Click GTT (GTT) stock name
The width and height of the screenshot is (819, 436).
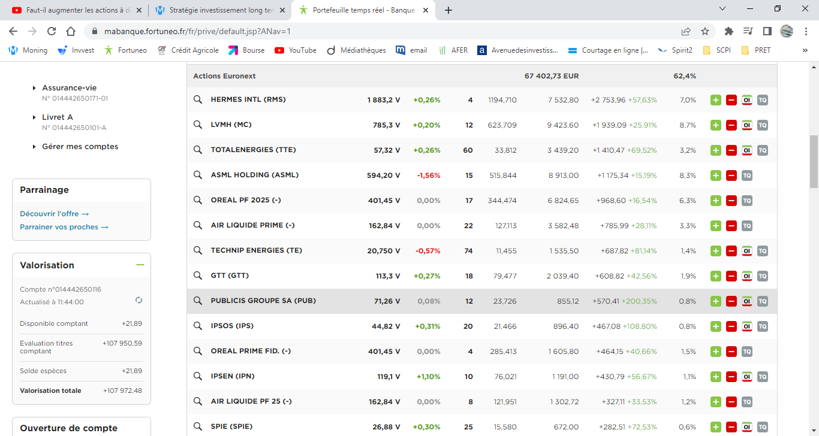[230, 276]
